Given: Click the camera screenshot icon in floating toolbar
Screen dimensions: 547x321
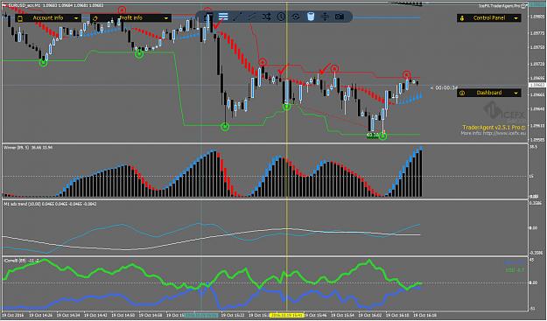Looking at the screenshot, I should tap(339, 17).
